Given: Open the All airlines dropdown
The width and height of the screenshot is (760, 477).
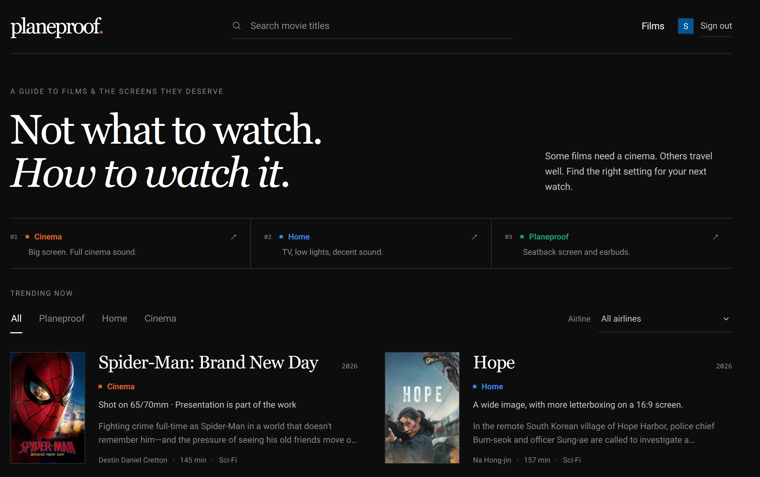Looking at the screenshot, I should (665, 319).
